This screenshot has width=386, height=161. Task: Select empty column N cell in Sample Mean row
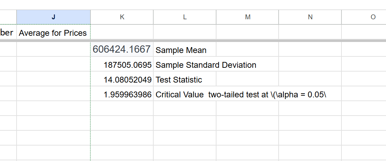(310, 50)
